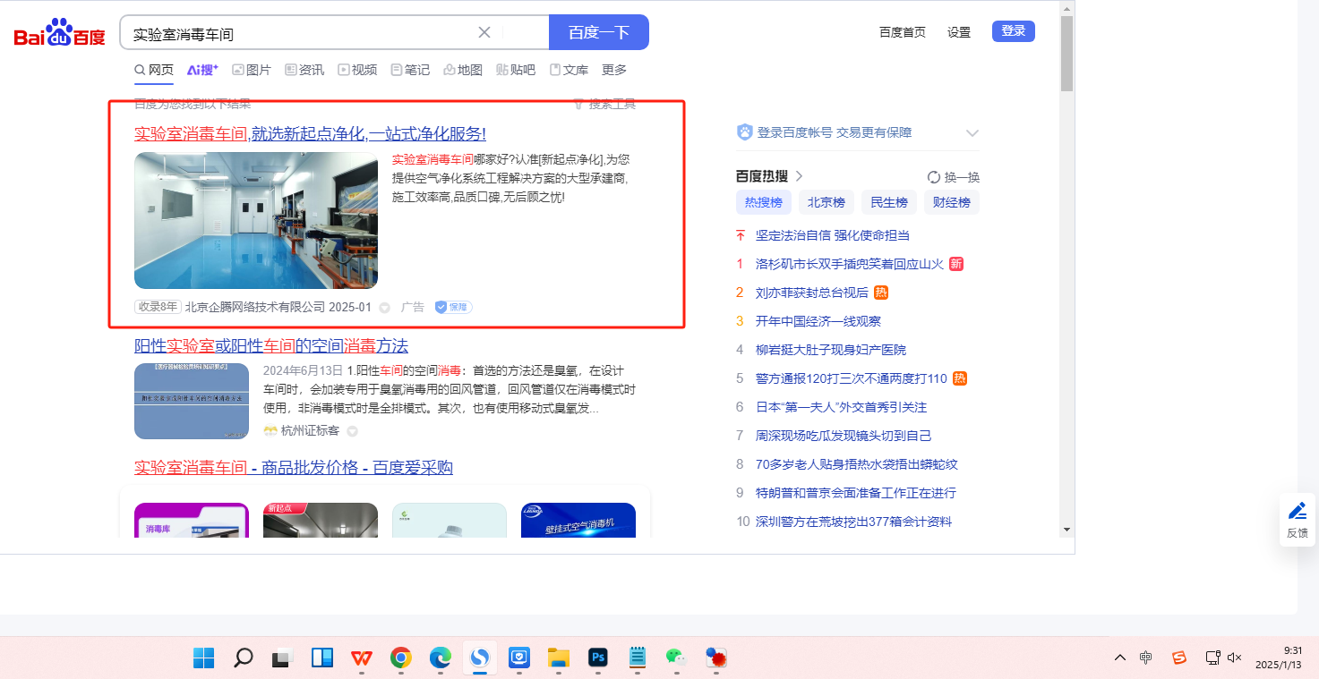Open hot search 特朗普和普京会面准备工作正在进行
1319x679 pixels.
[x=856, y=493]
